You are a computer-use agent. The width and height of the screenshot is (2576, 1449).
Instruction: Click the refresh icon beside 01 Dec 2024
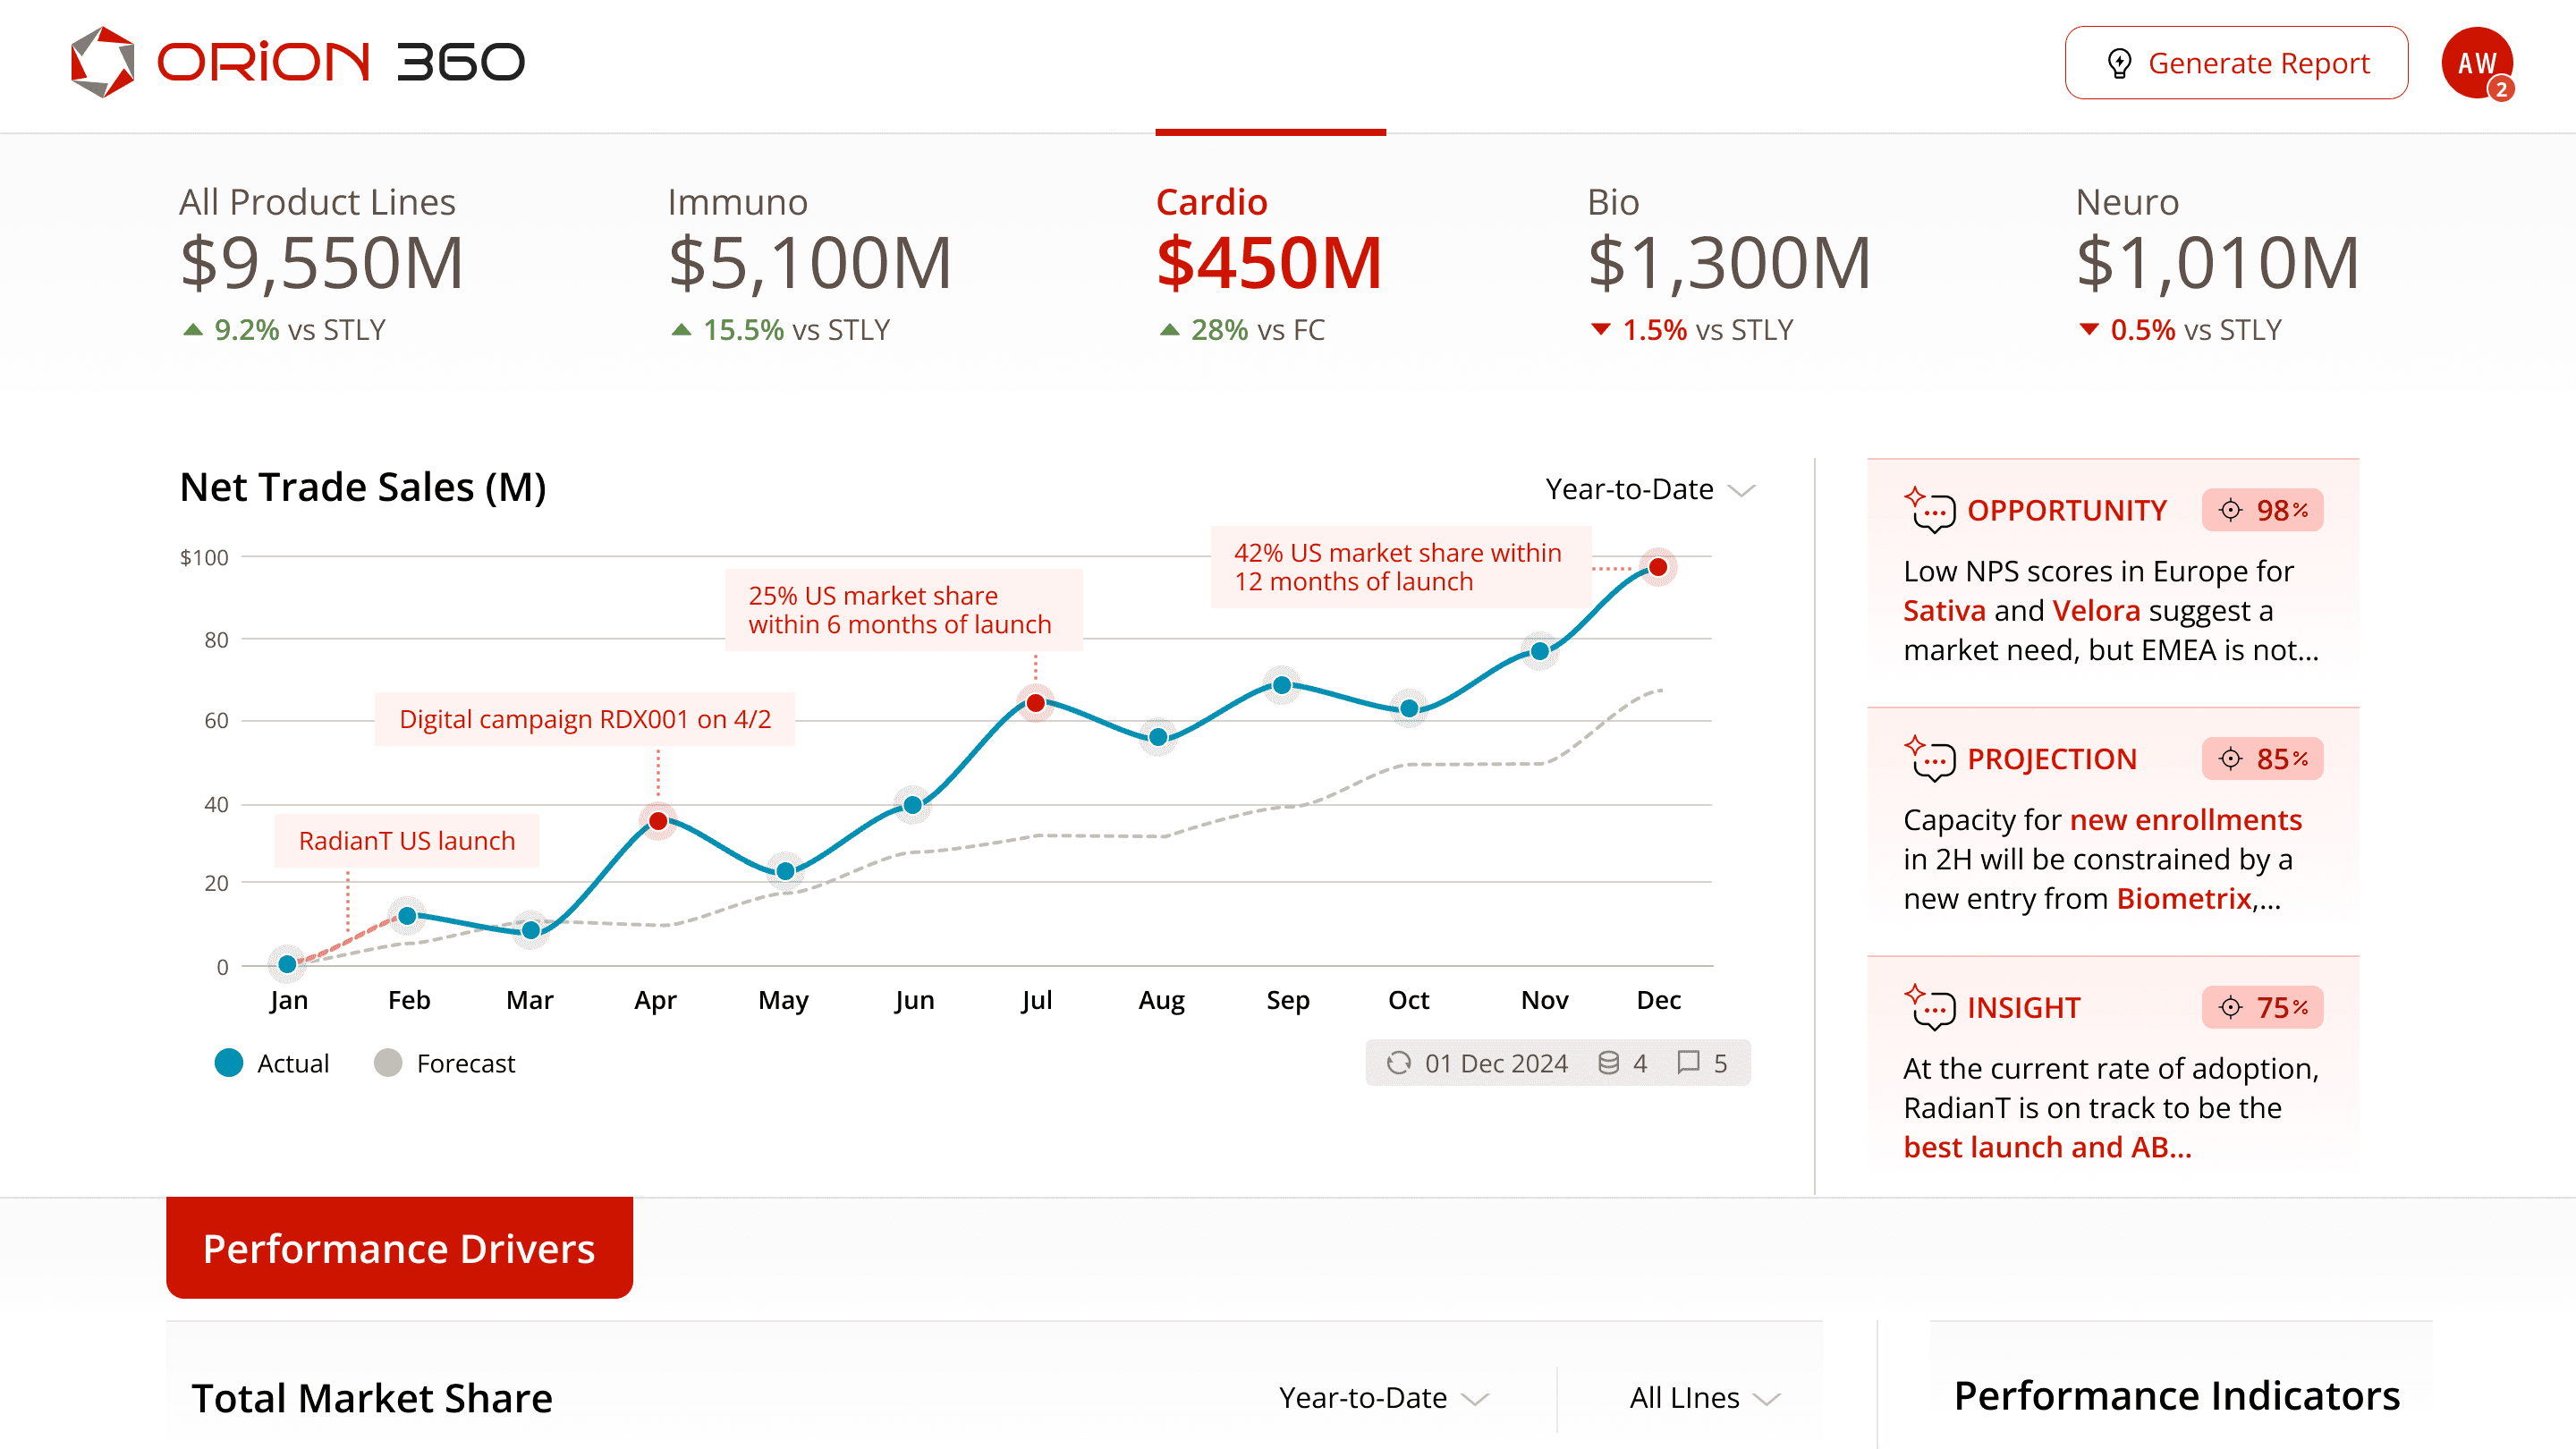tap(1398, 1062)
